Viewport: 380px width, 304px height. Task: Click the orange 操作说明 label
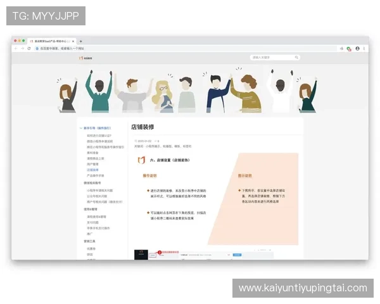pyautogui.click(x=149, y=175)
